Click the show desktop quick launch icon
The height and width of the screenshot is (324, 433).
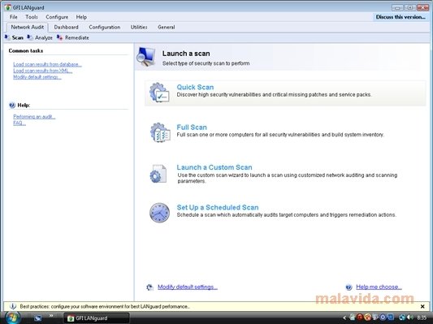(38, 318)
